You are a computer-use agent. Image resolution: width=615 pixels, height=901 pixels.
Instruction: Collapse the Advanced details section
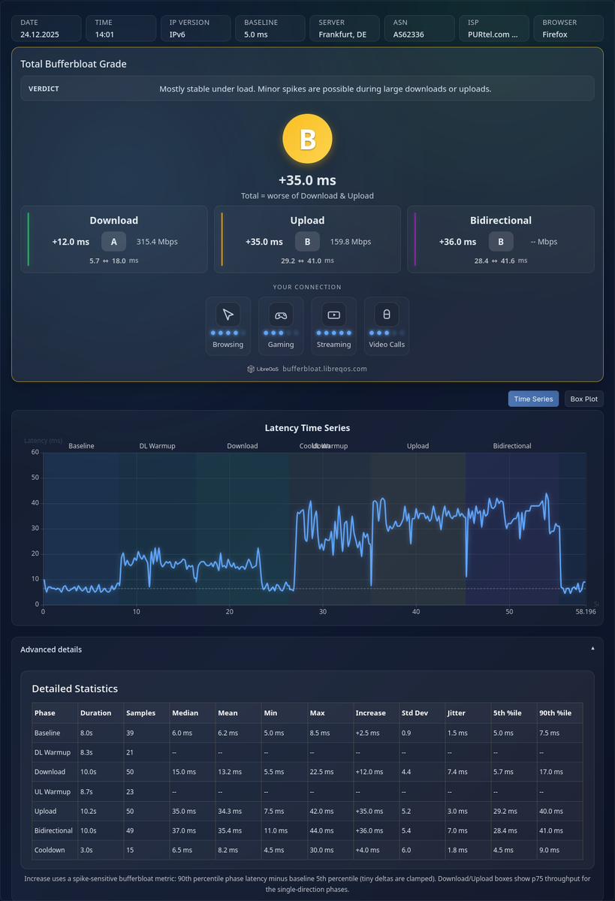click(x=307, y=649)
